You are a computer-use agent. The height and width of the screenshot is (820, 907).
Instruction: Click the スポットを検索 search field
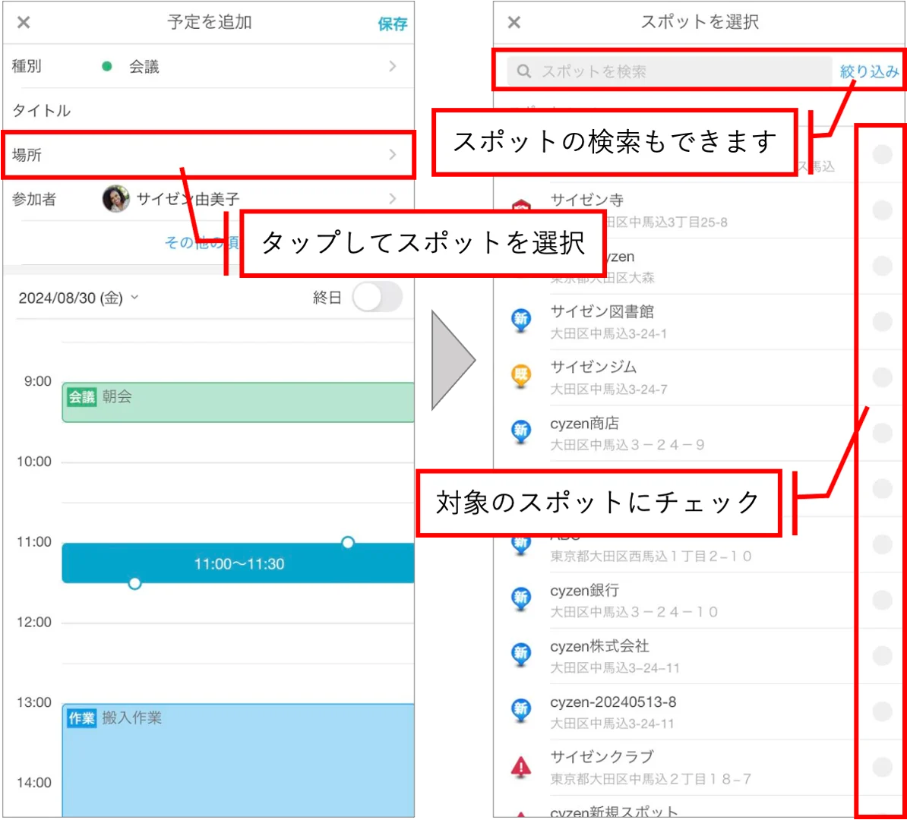point(670,71)
